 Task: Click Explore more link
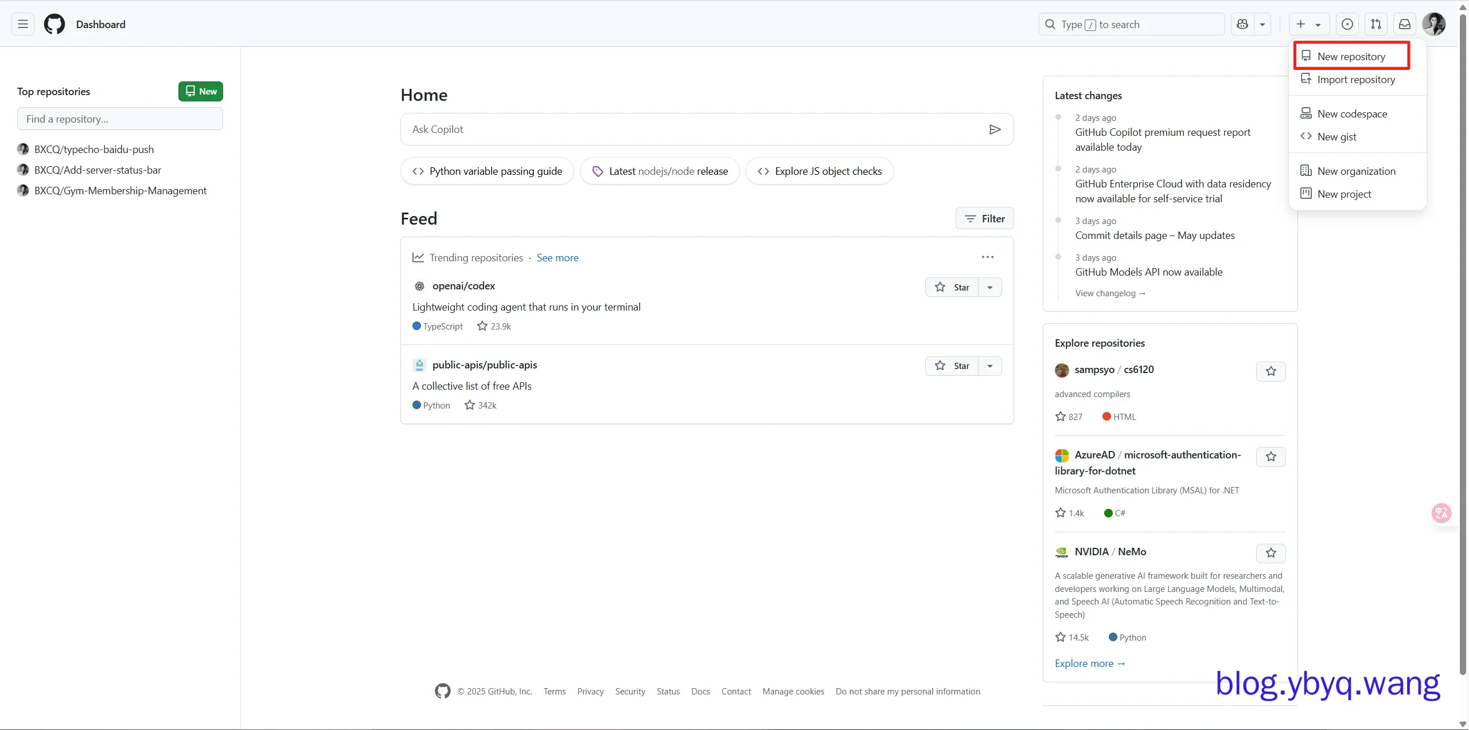click(1090, 663)
